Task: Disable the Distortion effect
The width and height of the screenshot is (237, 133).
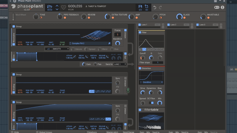Action: 140,68
